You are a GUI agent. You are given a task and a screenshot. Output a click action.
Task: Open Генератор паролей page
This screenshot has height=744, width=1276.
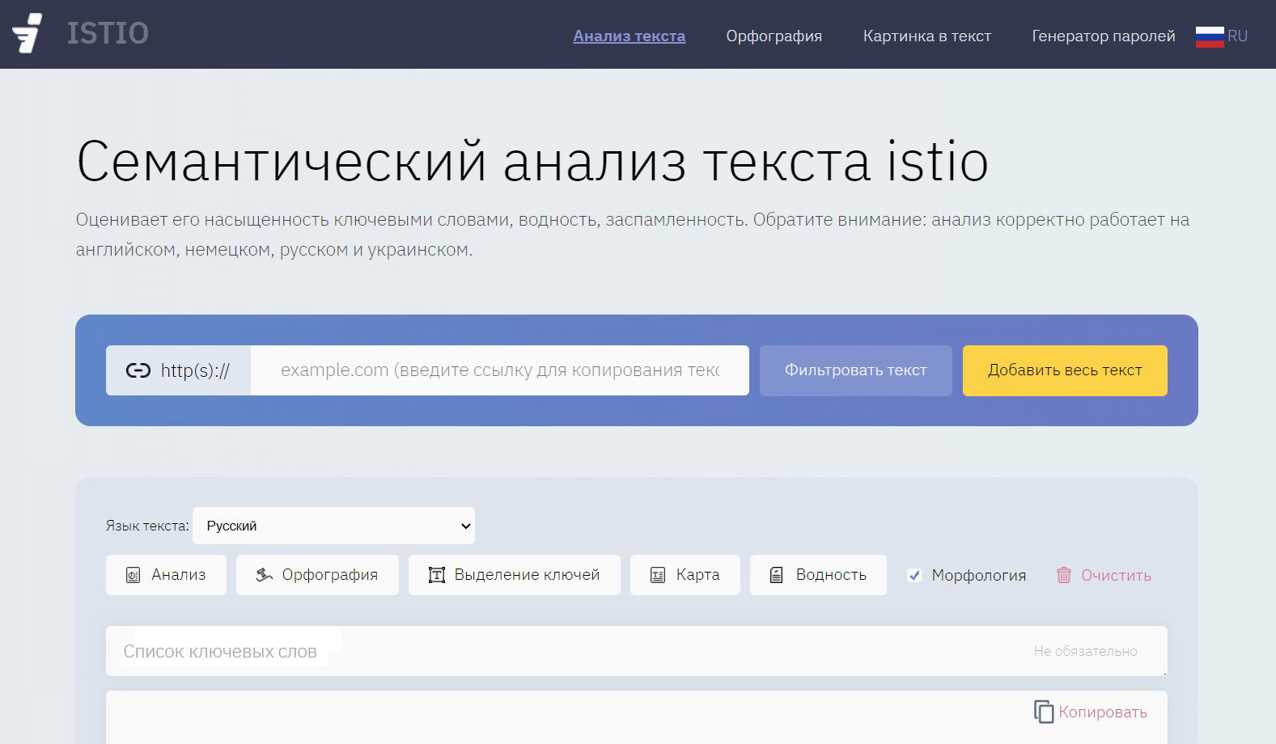(1104, 36)
